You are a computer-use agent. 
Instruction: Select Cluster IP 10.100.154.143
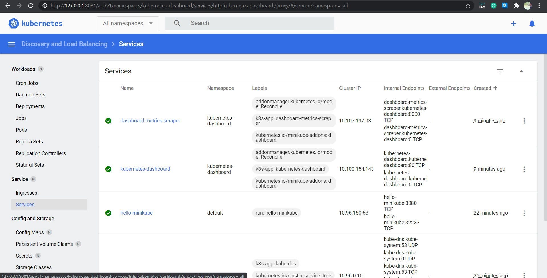tap(356, 169)
